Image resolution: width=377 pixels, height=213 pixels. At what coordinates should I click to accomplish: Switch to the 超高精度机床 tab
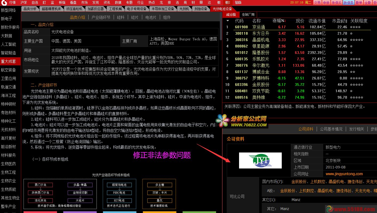click(x=51, y=9)
